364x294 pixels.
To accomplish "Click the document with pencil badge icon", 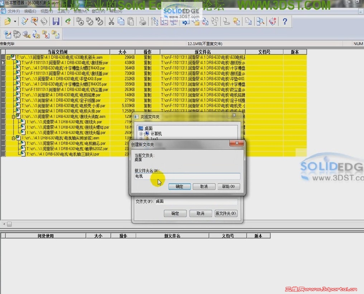I will (x=90, y=21).
